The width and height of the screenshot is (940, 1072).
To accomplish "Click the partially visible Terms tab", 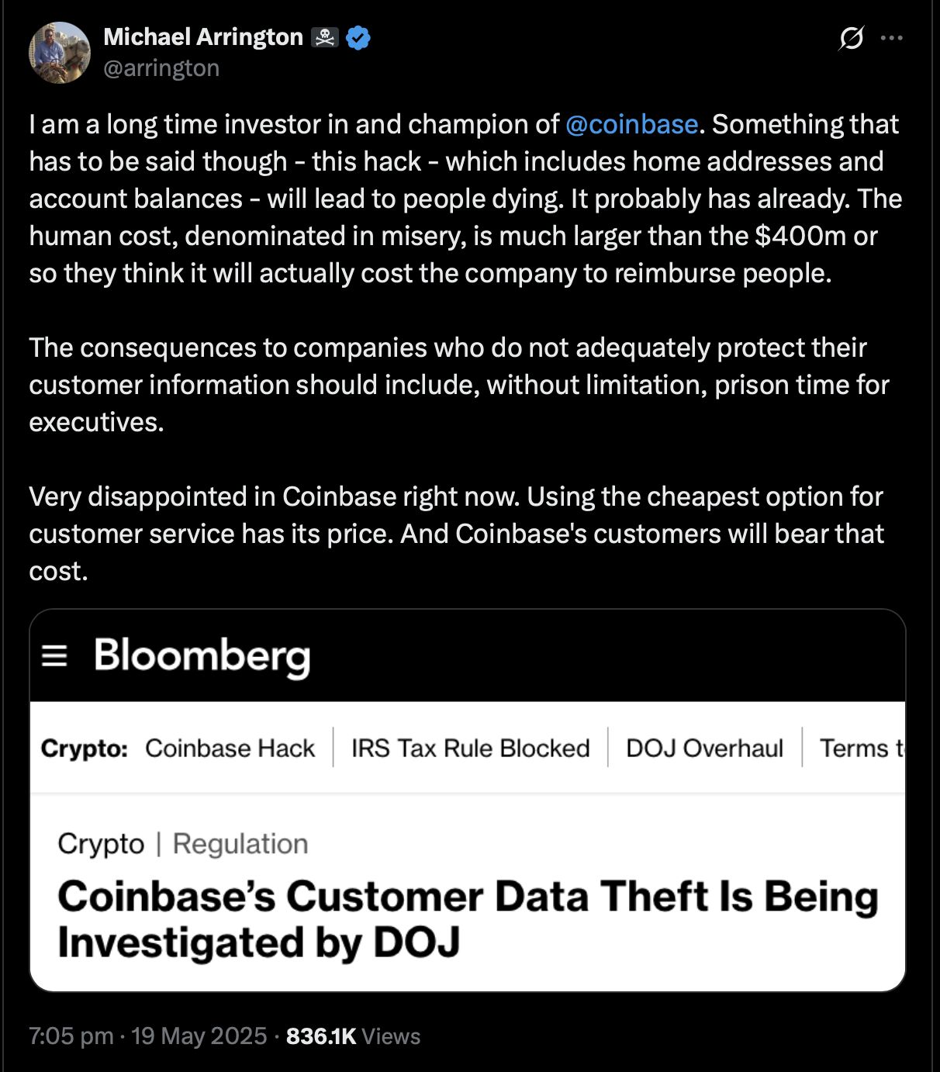I will 861,748.
